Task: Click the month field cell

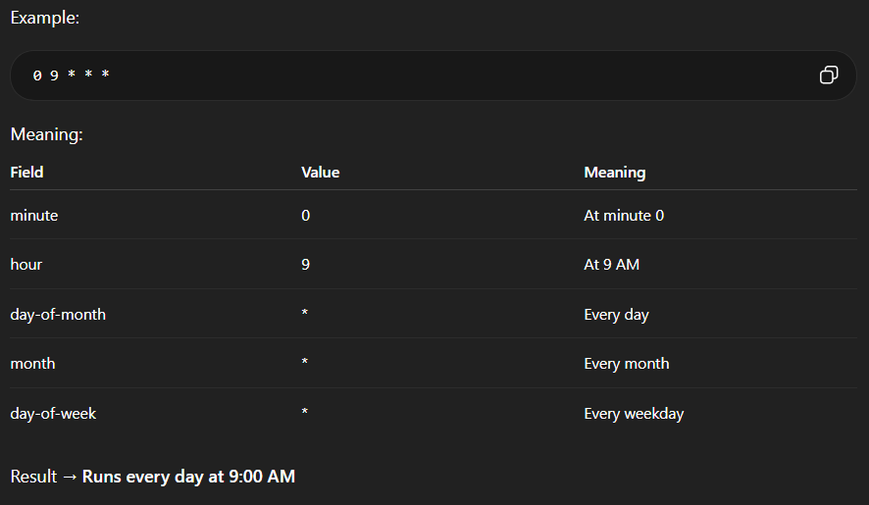Action: tap(32, 364)
